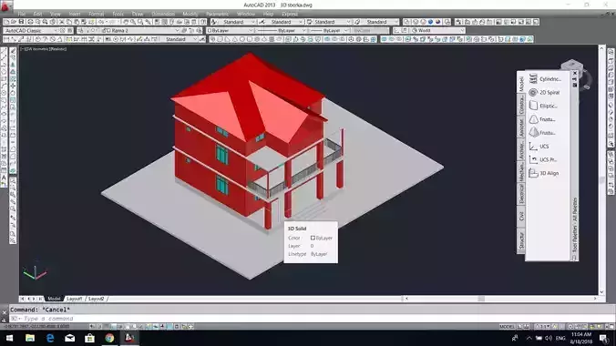616x346 pixels.
Task: Open Windows Start menu
Action: pos(9,338)
